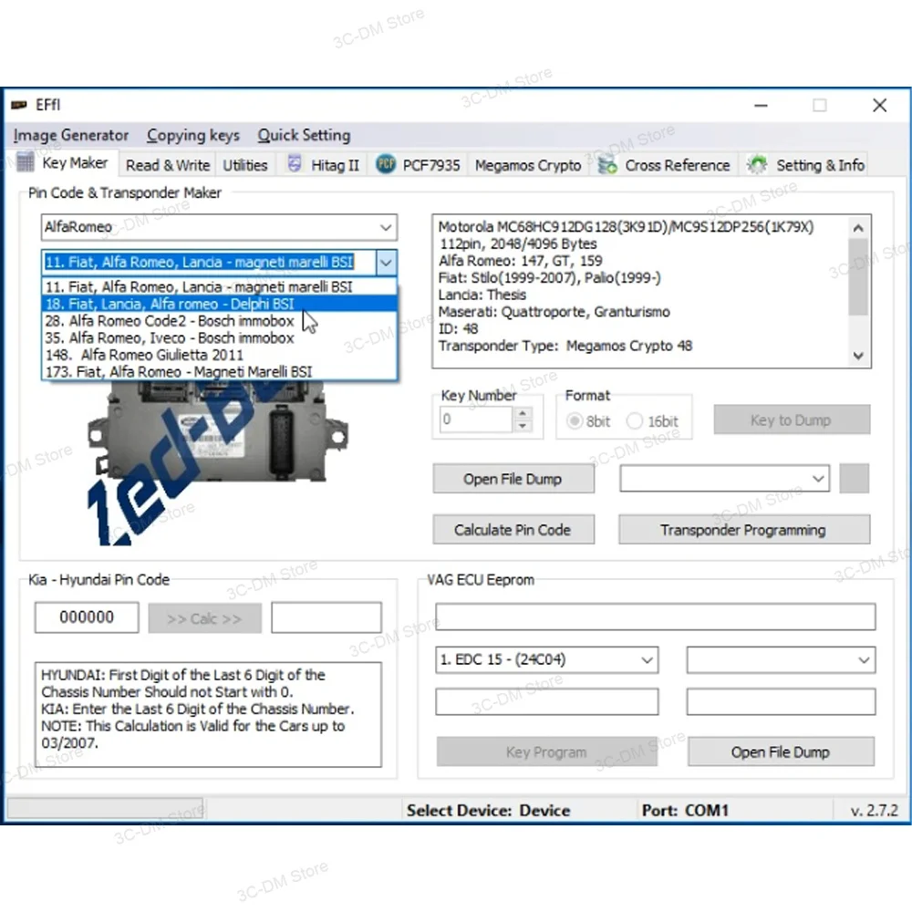Viewport: 912px width, 912px height.
Task: Open the AlfaRomeo make dropdown
Action: (219, 227)
